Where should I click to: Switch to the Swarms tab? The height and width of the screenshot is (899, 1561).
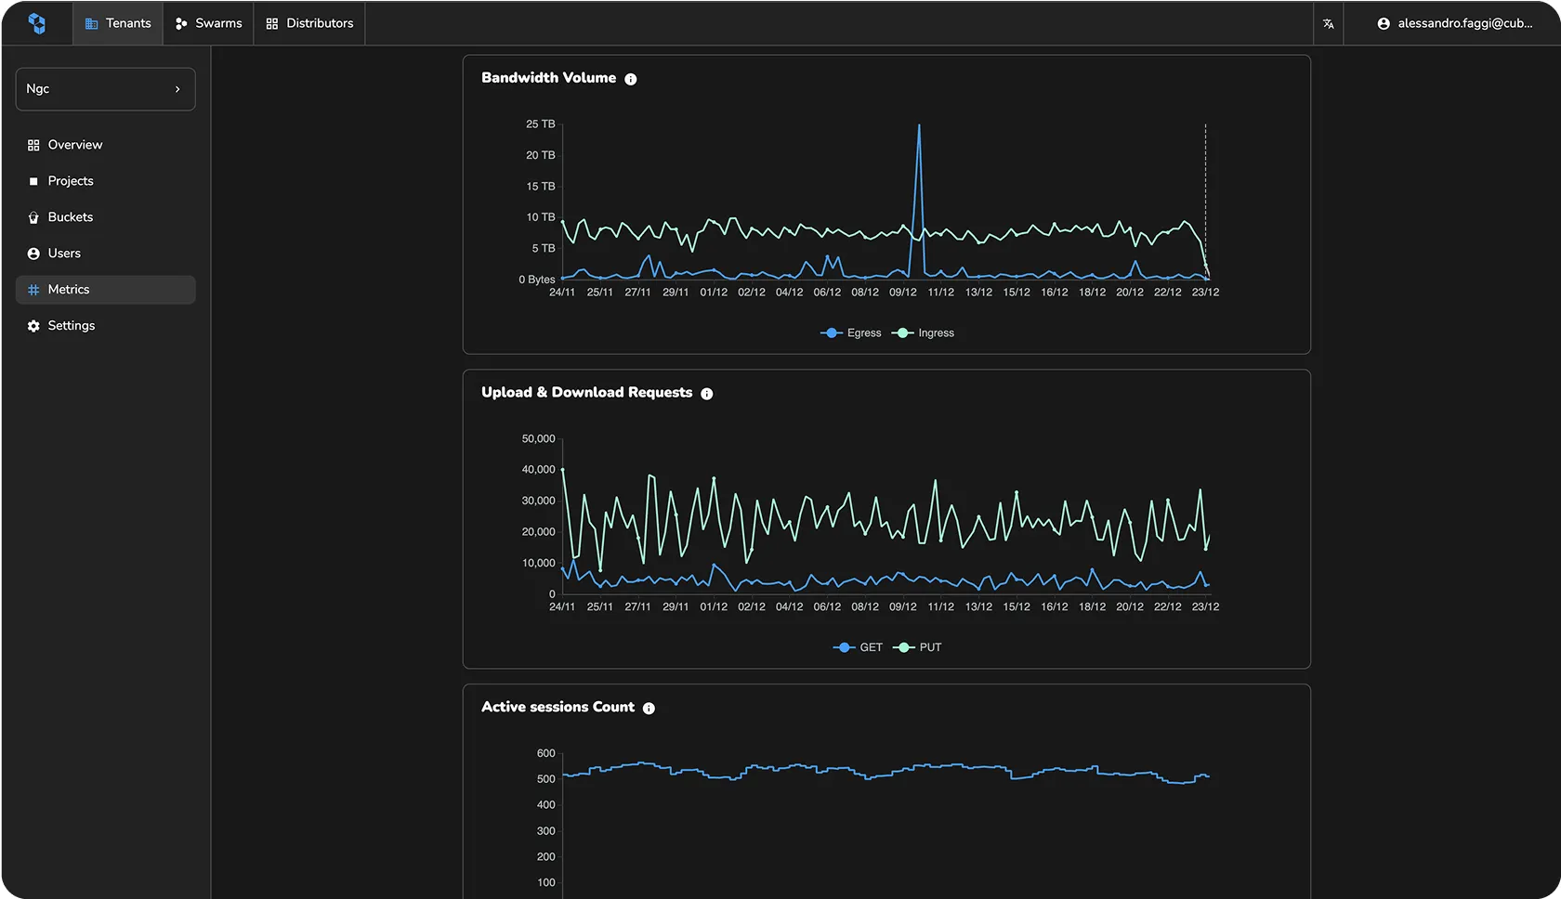208,23
